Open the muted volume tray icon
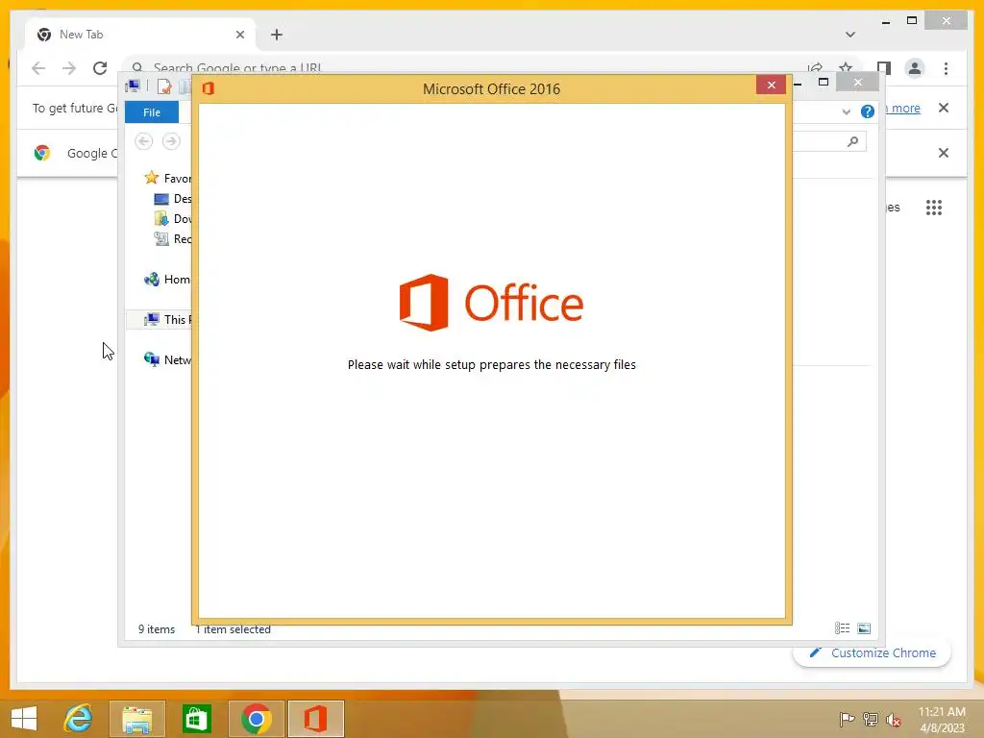This screenshot has height=738, width=984. coord(893,719)
